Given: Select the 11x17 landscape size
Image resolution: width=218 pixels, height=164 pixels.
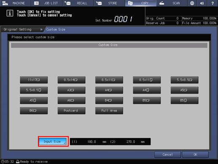Looking at the screenshot, I should 34,80.
